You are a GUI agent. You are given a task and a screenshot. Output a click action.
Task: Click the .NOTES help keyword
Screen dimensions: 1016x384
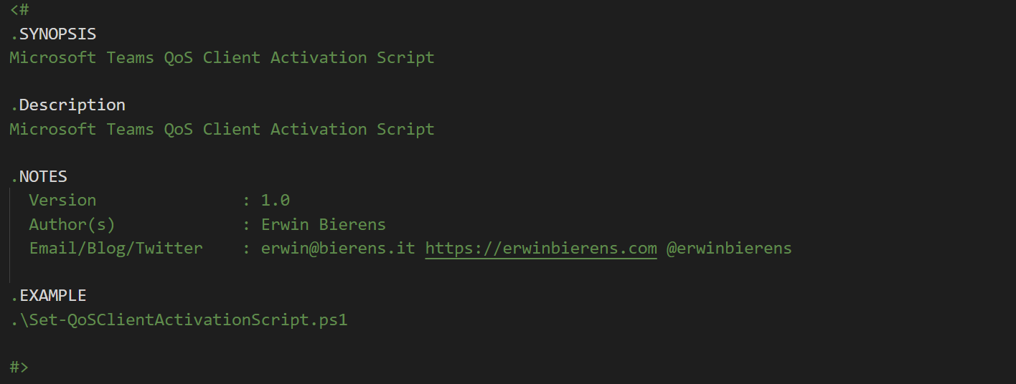pyautogui.click(x=39, y=177)
